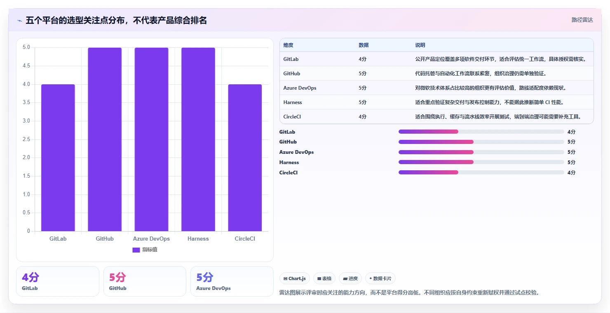Viewport: 610px width, 313px height.
Task: Click the icon in the Chart.js tag
Action: tap(285, 278)
